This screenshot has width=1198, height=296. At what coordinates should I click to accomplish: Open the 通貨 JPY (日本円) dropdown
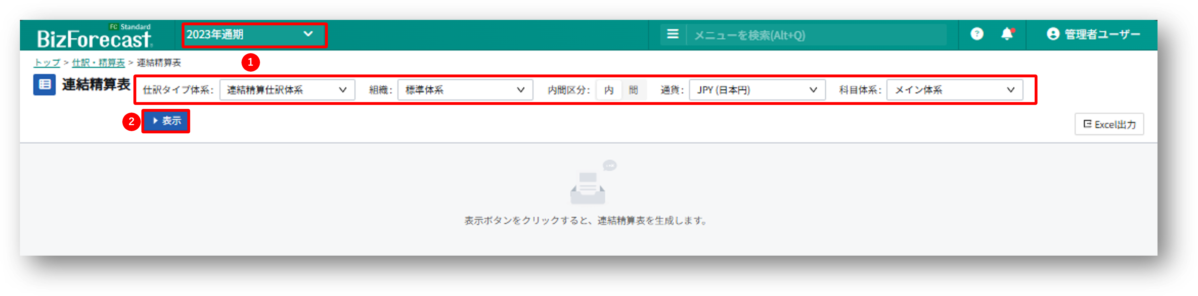coord(757,90)
